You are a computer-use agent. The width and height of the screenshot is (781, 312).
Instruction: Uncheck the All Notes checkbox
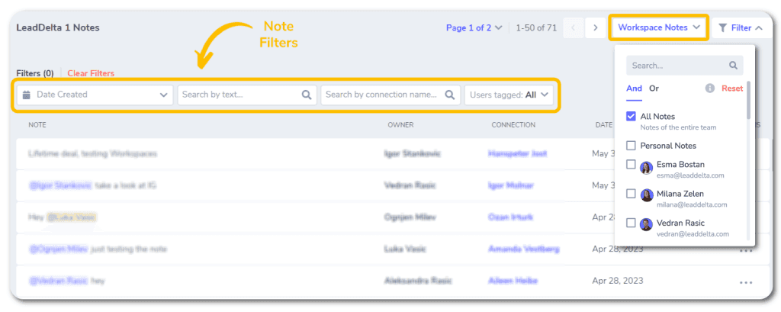(631, 116)
